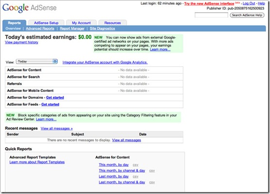Open the Report Manager sub-menu
Screen dimensions: 270x194
tap(72, 29)
